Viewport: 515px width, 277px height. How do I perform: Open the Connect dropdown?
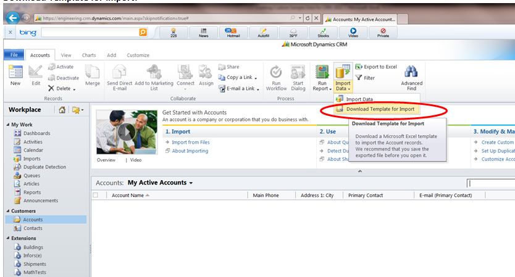click(x=185, y=89)
